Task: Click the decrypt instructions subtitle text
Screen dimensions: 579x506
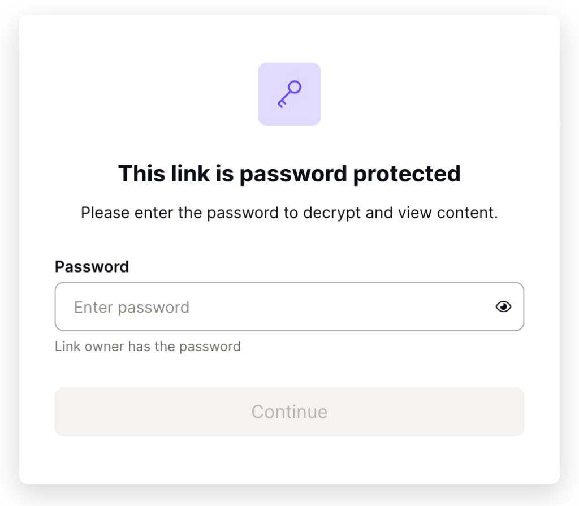Action: click(289, 213)
